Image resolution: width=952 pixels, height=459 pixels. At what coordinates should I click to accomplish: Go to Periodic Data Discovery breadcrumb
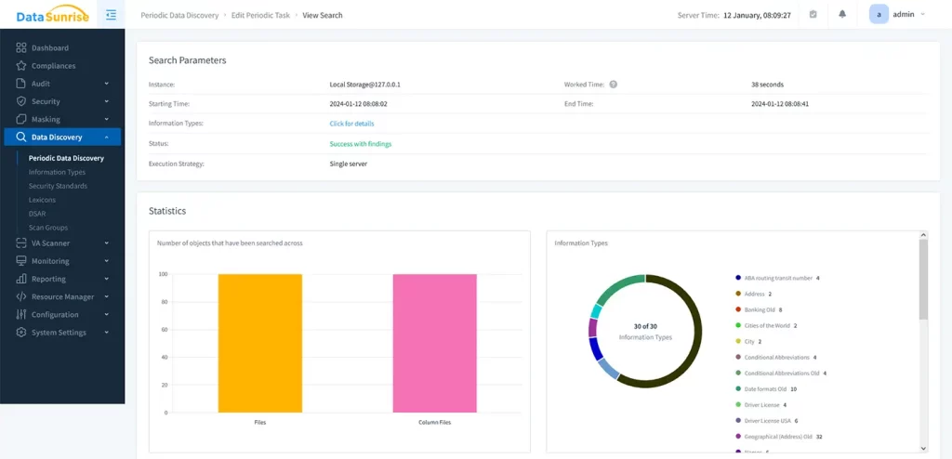pos(179,16)
